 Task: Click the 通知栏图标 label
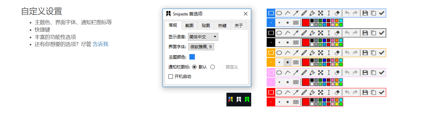179,67
